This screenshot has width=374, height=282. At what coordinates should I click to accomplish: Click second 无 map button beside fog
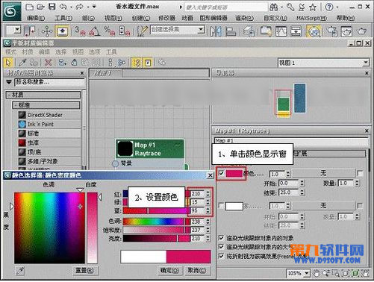[323, 206]
